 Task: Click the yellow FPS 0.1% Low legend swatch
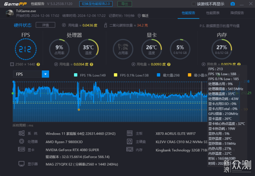click(115, 75)
